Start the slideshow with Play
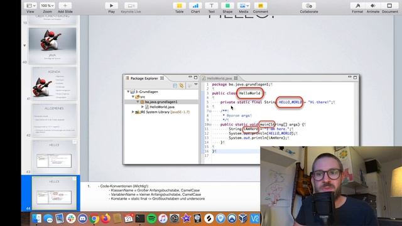402x226 pixels. click(112, 6)
